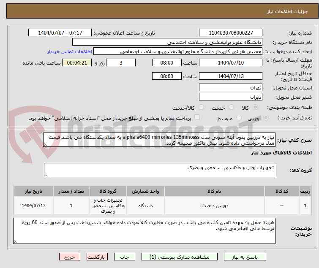The width and height of the screenshot is (319, 268).
Task: Click the price validity date 1404/07/13 field
Action: (231, 76)
